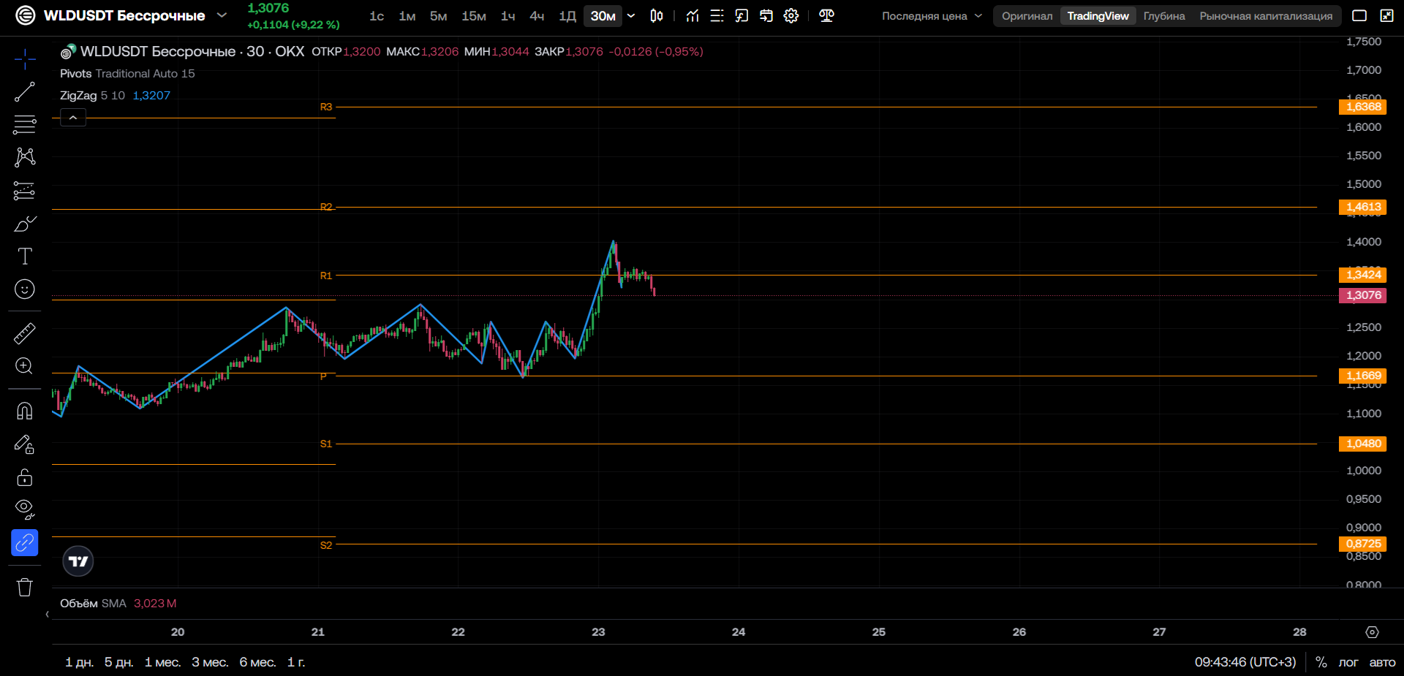The width and height of the screenshot is (1404, 676).
Task: Click the Pivots Traditional Auto 15 indicator label
Action: point(127,74)
